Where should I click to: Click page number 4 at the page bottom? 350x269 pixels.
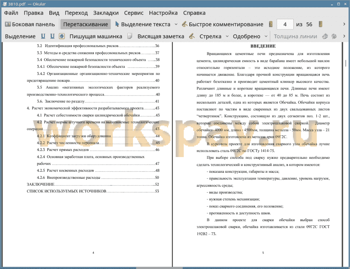point(93,253)
